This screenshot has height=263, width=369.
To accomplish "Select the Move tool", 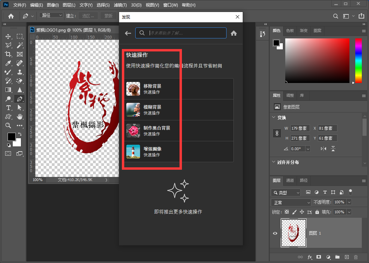I will click(8, 36).
